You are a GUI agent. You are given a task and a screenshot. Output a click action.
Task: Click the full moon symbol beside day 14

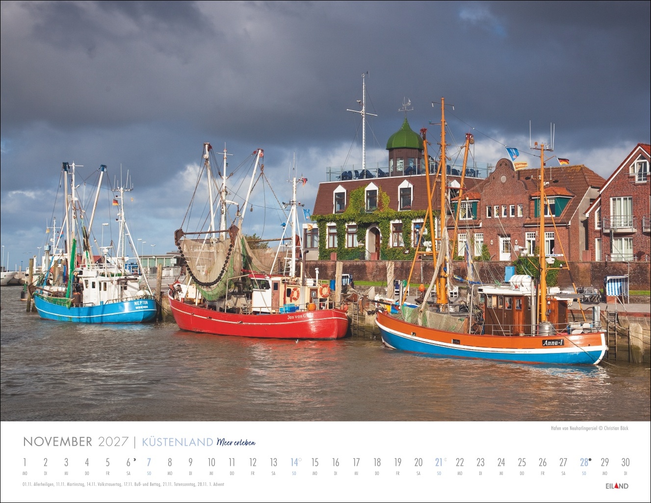(300, 459)
